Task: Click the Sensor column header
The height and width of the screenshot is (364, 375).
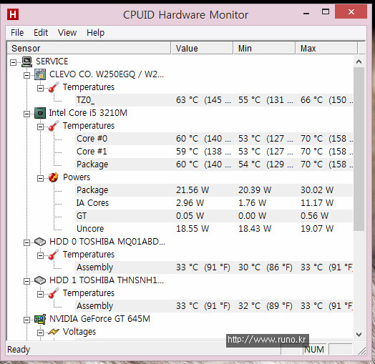Action: 89,49
